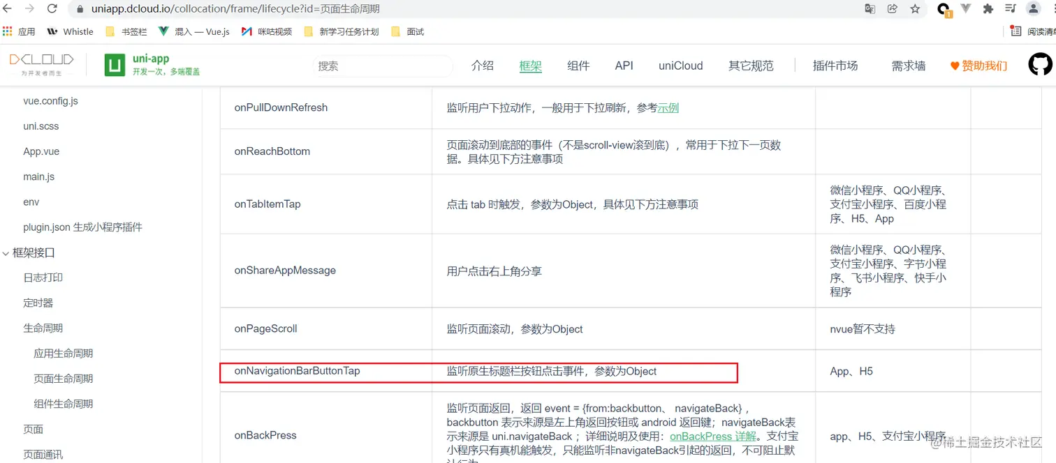
Task: Open the Vue devtools extension icon
Action: pyautogui.click(x=966, y=9)
